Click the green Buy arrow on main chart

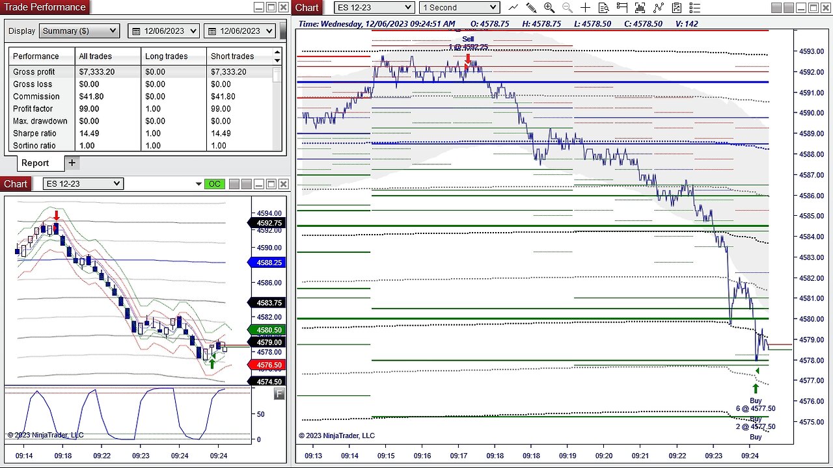coord(756,389)
